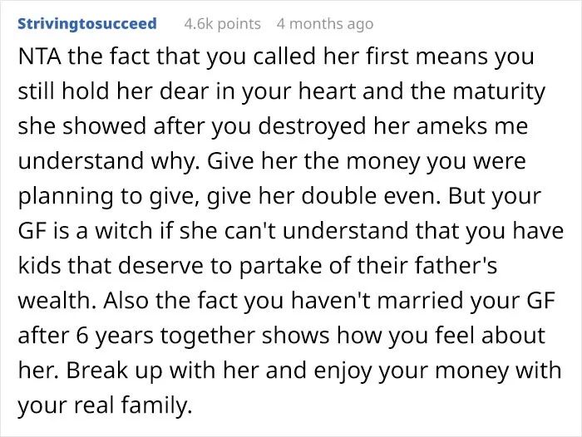Click the 4.6k points score

[x=222, y=24]
